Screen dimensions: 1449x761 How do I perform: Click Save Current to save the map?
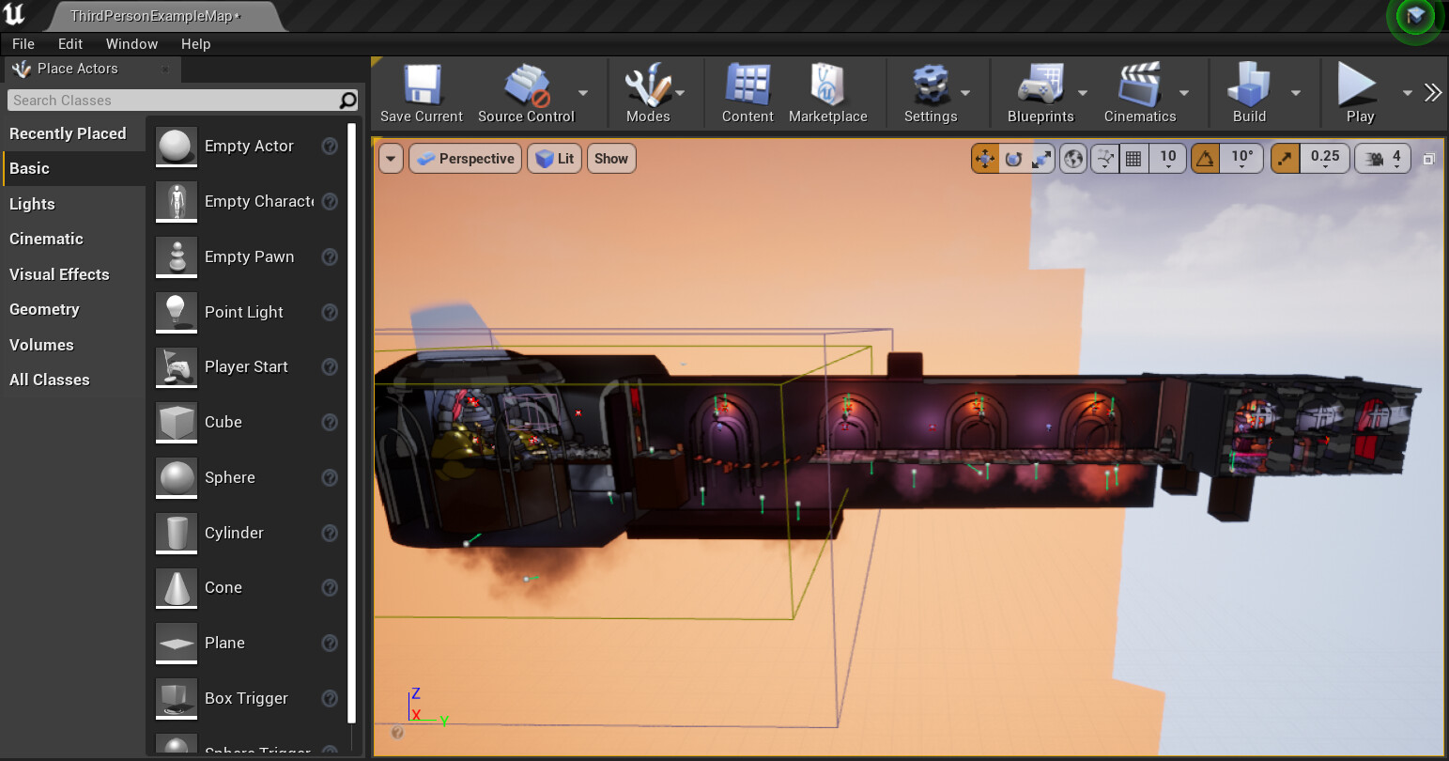coord(421,92)
